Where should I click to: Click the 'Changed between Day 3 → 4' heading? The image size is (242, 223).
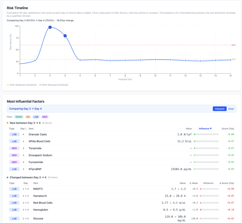point(28,177)
